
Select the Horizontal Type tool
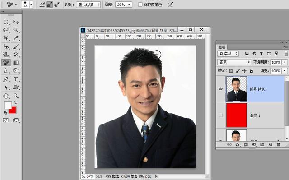tap(16, 79)
